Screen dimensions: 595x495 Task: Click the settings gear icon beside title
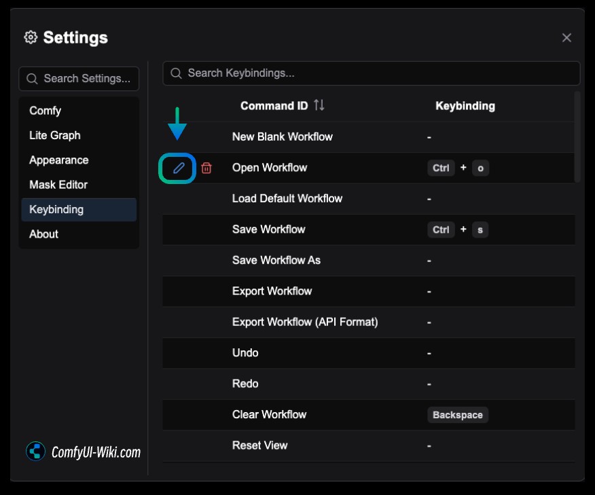(x=31, y=37)
